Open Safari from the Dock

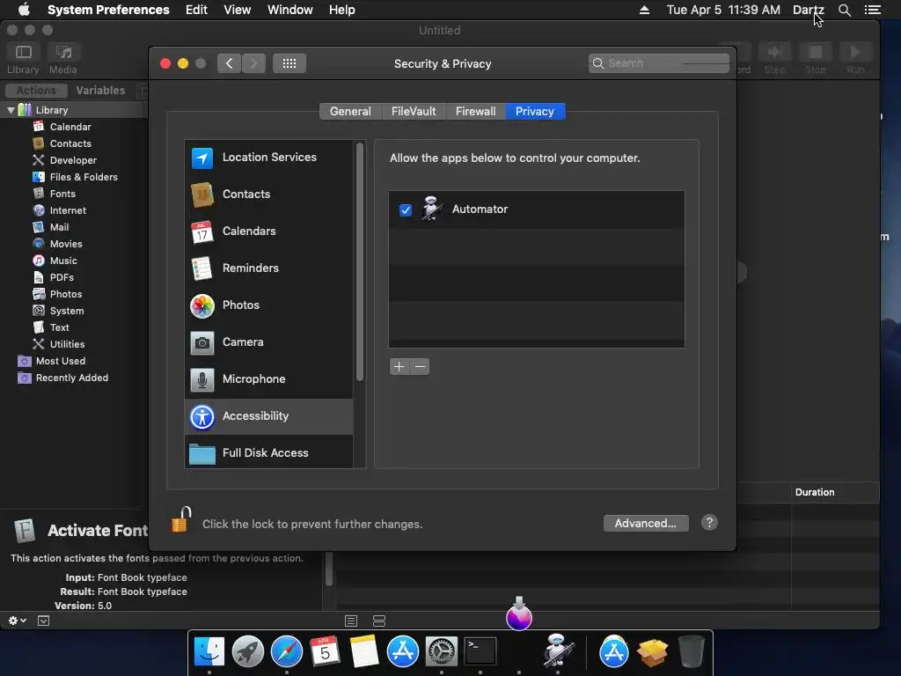287,652
